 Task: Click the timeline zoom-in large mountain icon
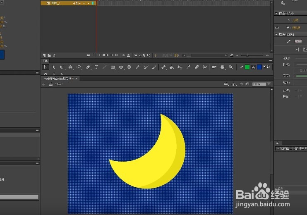[x=267, y=55]
